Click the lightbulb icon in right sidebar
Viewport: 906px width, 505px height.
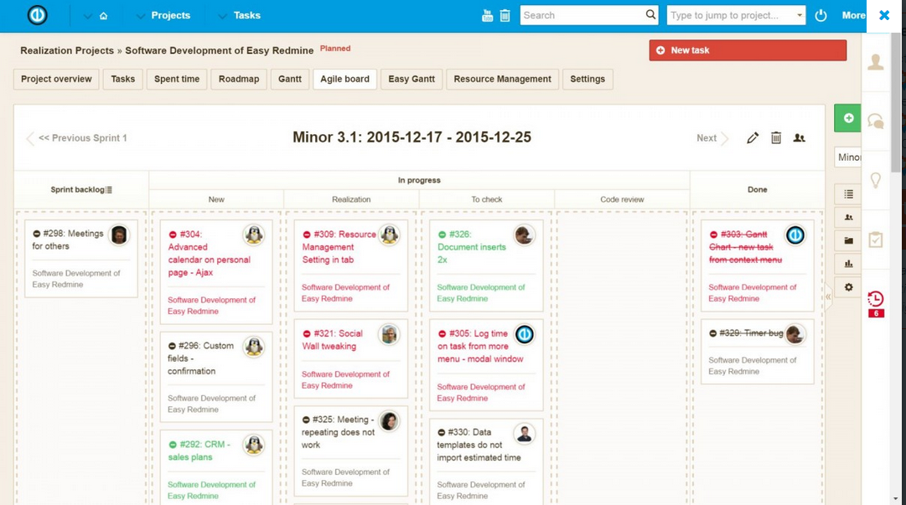pyautogui.click(x=875, y=181)
